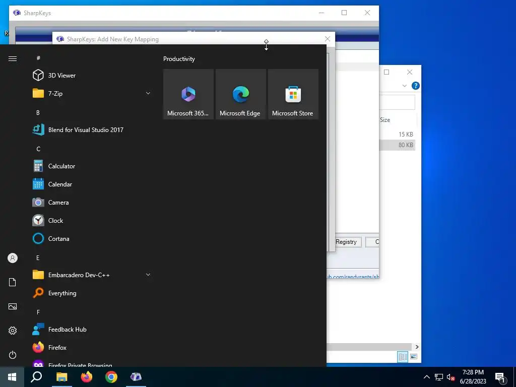The width and height of the screenshot is (516, 387).
Task: Click the Windows Start button
Action: 12,377
